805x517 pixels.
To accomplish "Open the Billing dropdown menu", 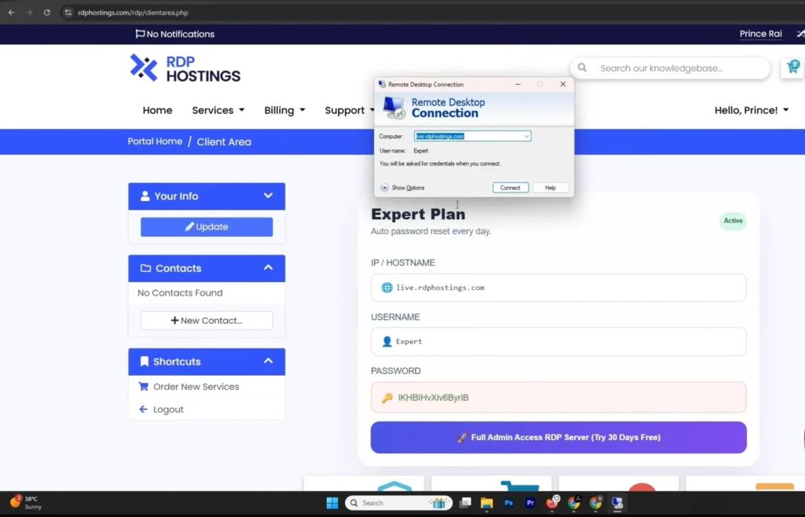I will [285, 110].
